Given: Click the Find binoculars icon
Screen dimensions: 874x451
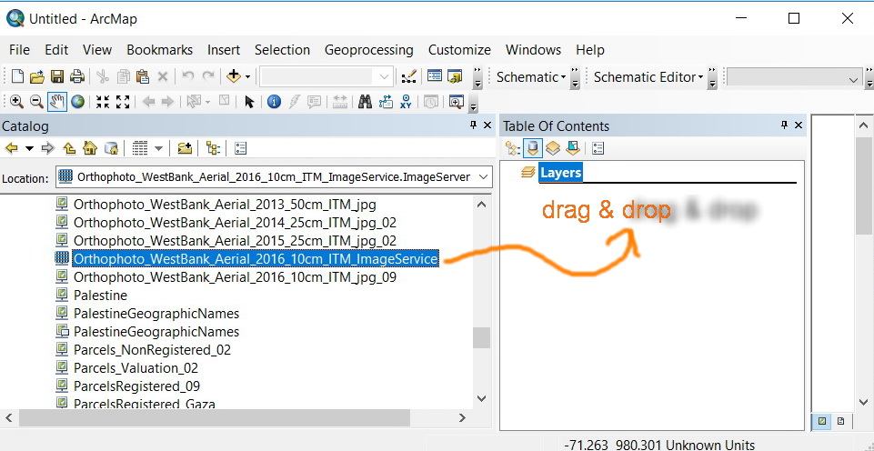Looking at the screenshot, I should (x=365, y=102).
